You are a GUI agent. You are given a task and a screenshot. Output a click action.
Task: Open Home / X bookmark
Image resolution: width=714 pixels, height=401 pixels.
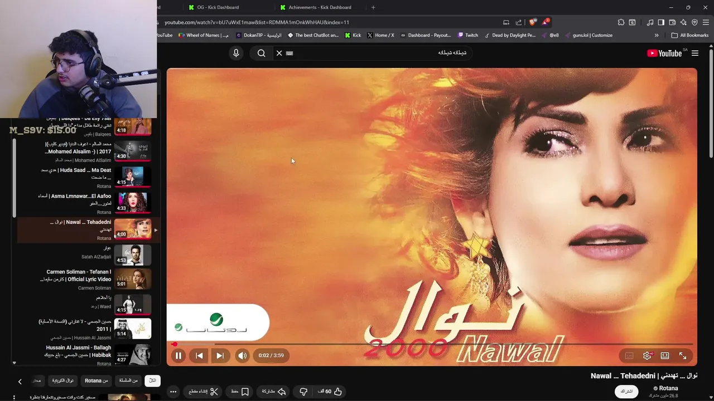tap(380, 35)
